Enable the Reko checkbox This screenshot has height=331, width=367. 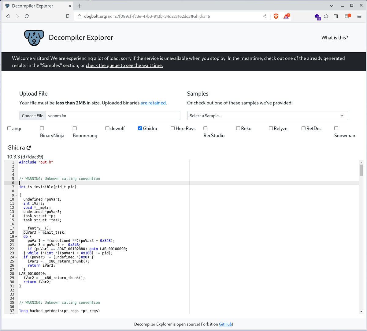(x=238, y=128)
